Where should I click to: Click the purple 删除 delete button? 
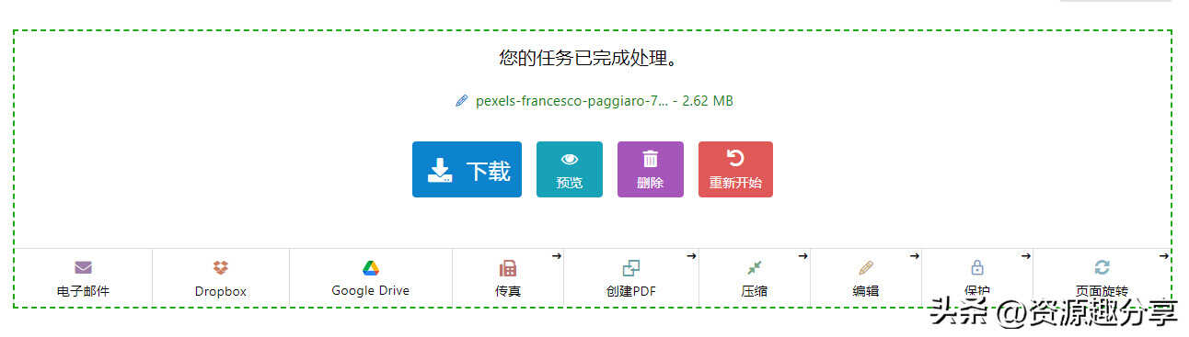click(x=651, y=169)
